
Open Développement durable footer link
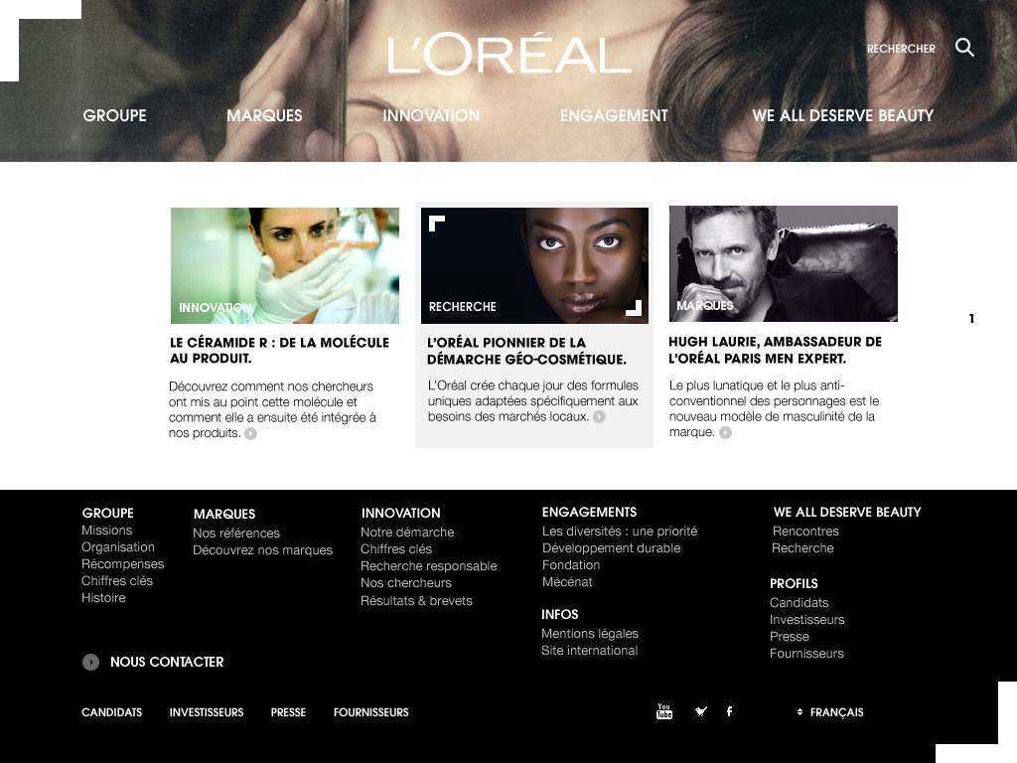coord(611,548)
